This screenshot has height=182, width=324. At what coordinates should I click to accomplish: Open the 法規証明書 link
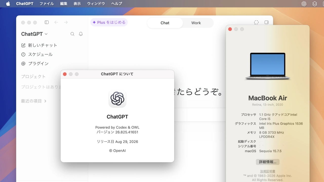[x=268, y=171]
